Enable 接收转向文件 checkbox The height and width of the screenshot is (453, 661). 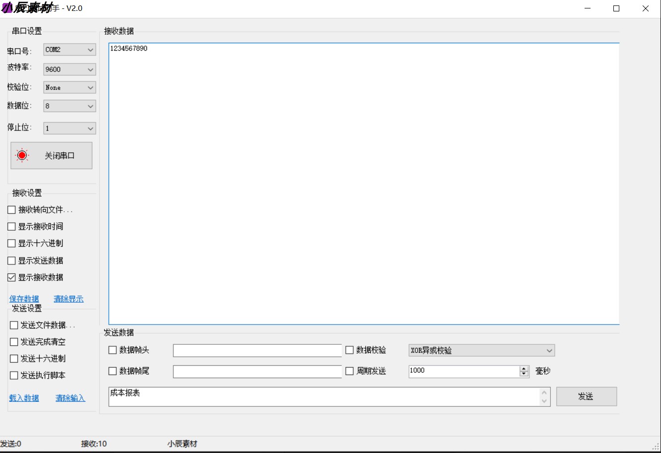(11, 210)
